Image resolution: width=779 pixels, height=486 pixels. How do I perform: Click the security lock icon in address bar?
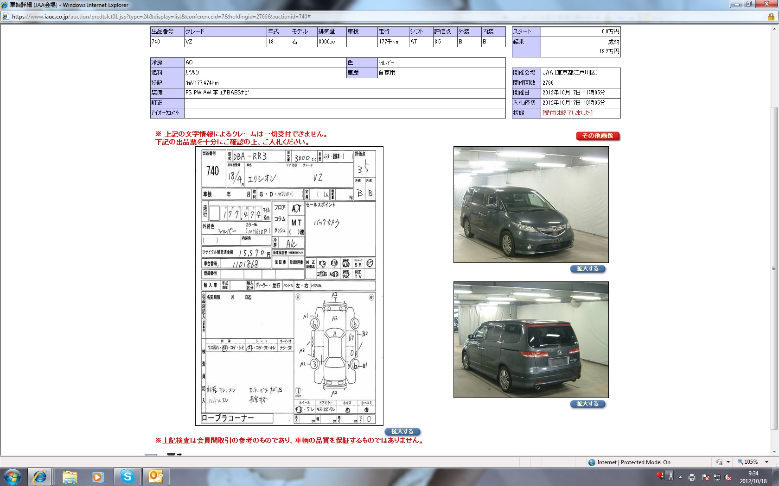click(x=771, y=17)
